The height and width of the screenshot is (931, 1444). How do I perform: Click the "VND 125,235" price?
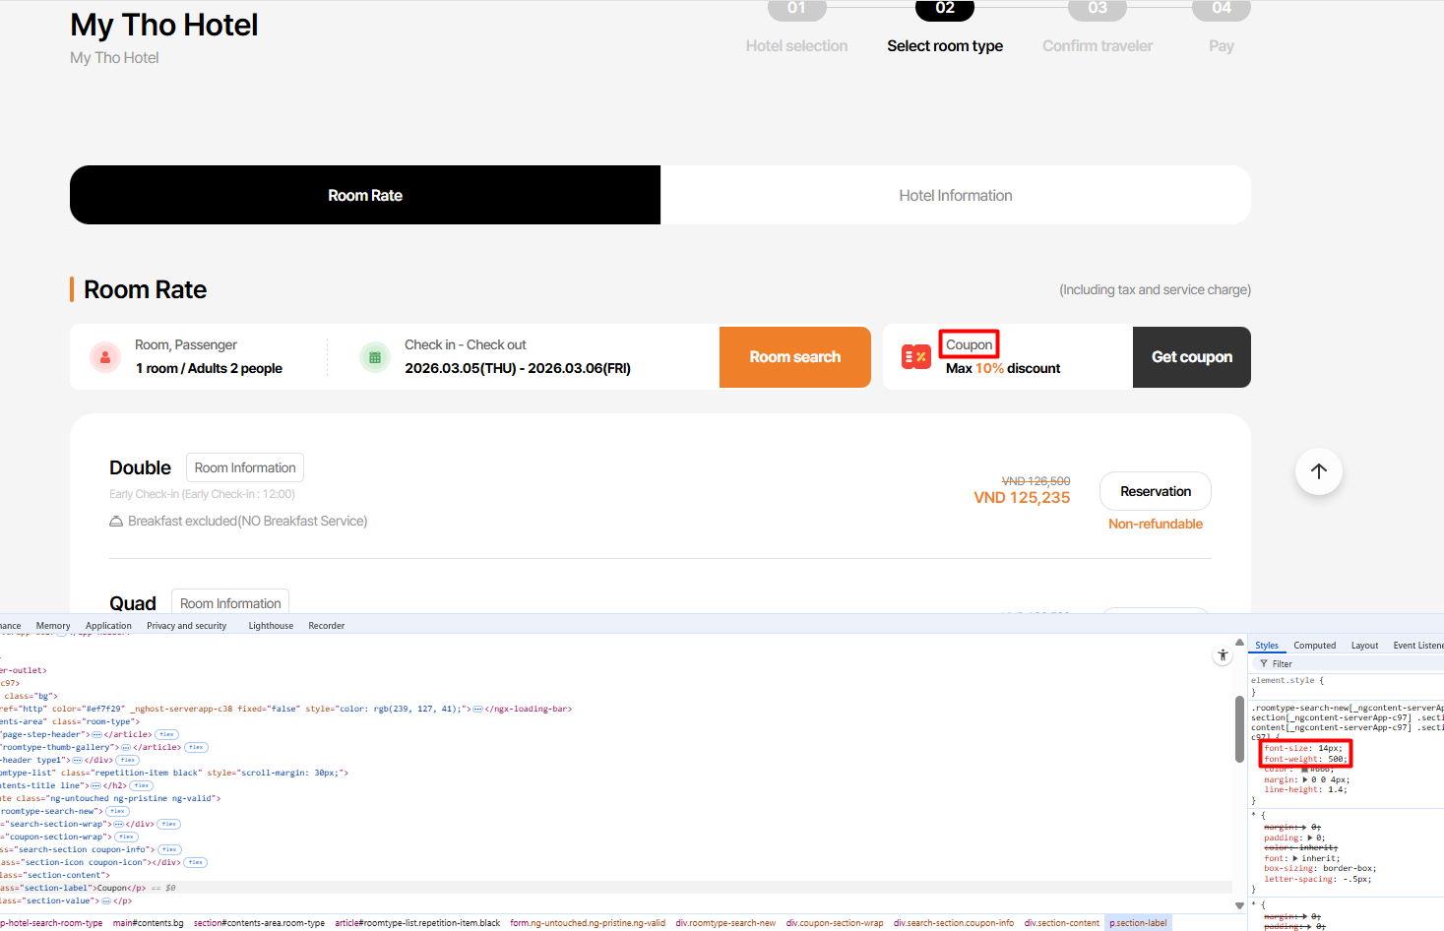1022,498
